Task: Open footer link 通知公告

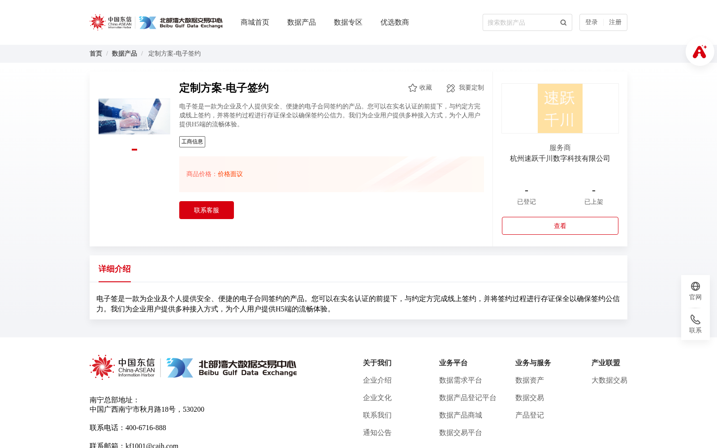Action: (x=377, y=433)
